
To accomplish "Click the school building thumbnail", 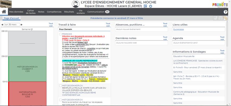I will tap(6, 4).
